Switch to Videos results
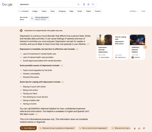This screenshot has height=132, width=152. click(x=44, y=11)
